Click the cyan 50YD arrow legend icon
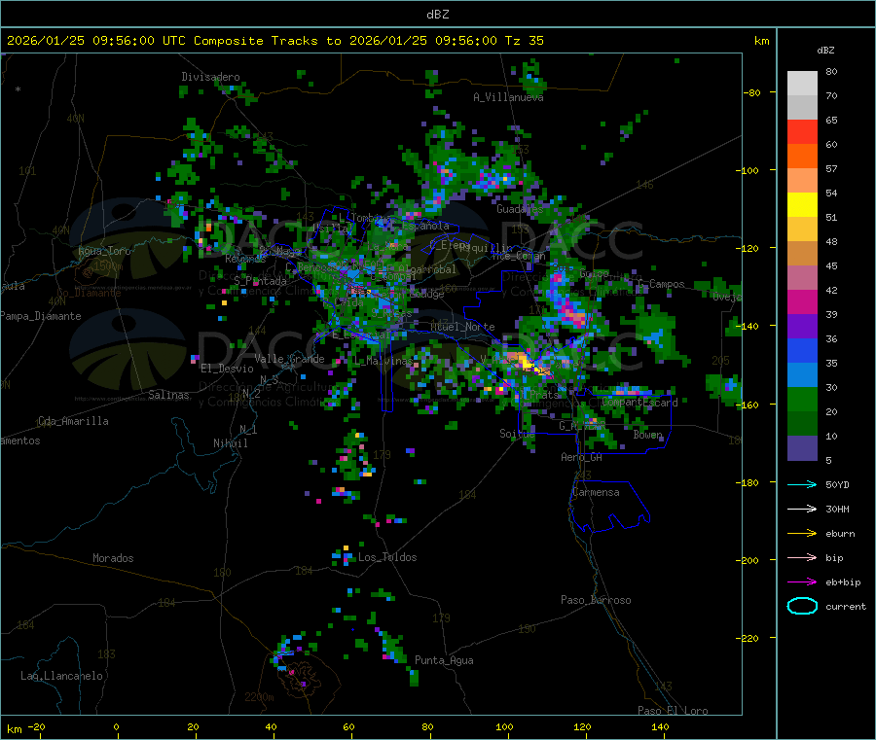Viewport: 876px width, 740px height. point(802,484)
